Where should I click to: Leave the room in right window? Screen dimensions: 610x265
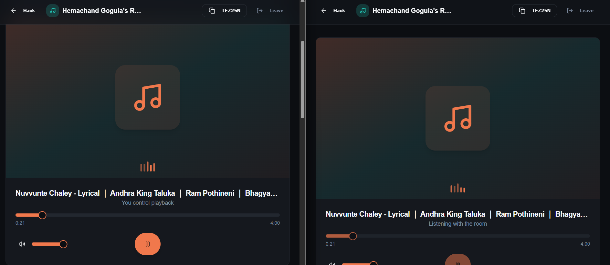580,11
